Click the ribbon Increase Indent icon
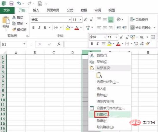The width and height of the screenshot is (158, 132). (124, 28)
